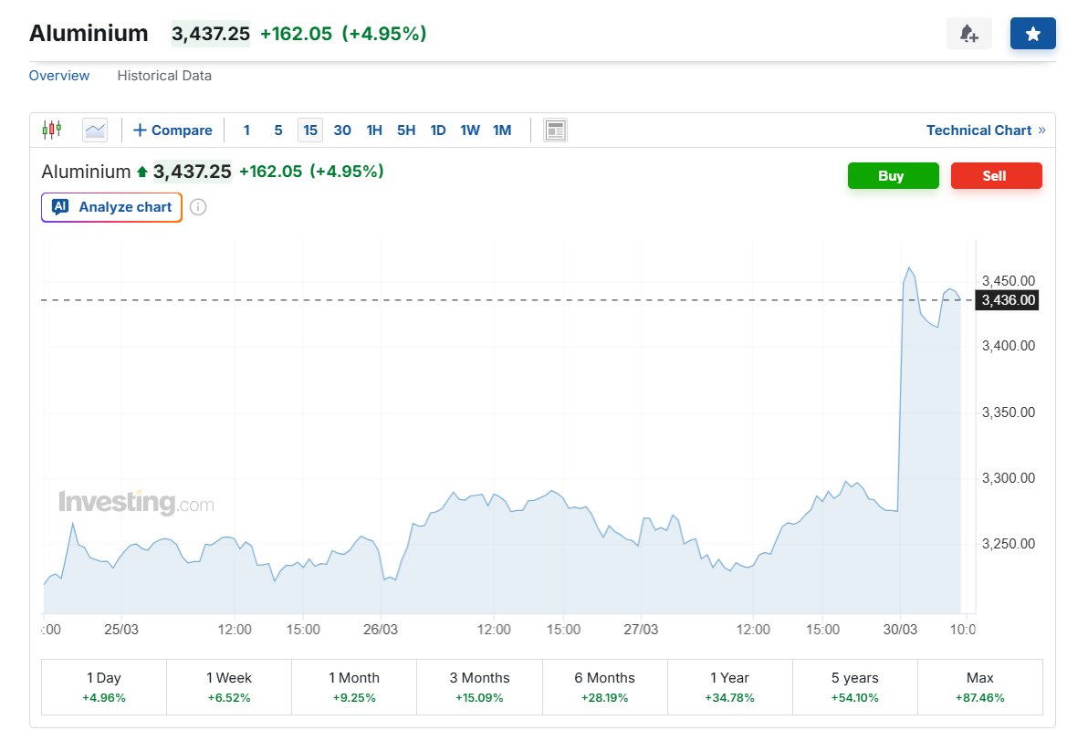The height and width of the screenshot is (741, 1088).
Task: Select the 5H interval
Action: tap(406, 130)
